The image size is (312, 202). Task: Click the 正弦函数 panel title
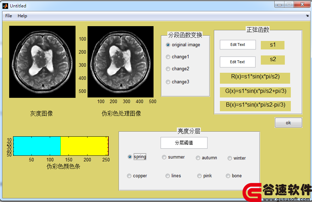[258, 30]
